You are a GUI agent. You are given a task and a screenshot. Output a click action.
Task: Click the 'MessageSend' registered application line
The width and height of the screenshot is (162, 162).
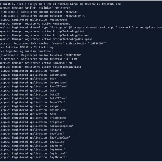pyautogui.click(x=34, y=20)
